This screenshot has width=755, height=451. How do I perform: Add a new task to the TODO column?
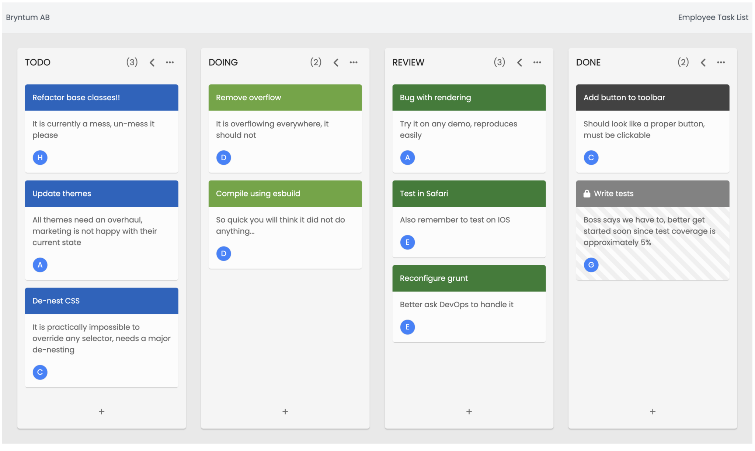(102, 412)
